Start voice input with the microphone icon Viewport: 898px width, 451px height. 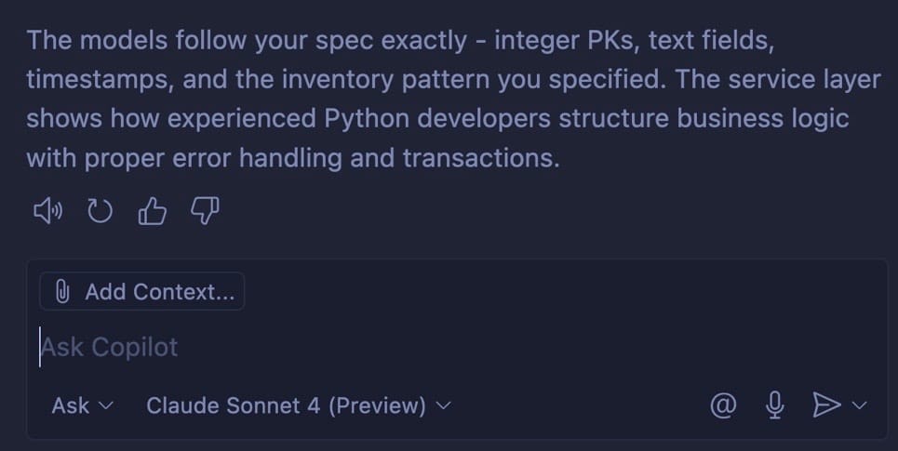coord(774,405)
